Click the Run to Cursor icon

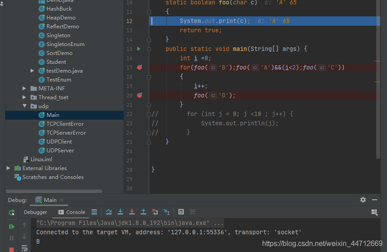pos(166,212)
